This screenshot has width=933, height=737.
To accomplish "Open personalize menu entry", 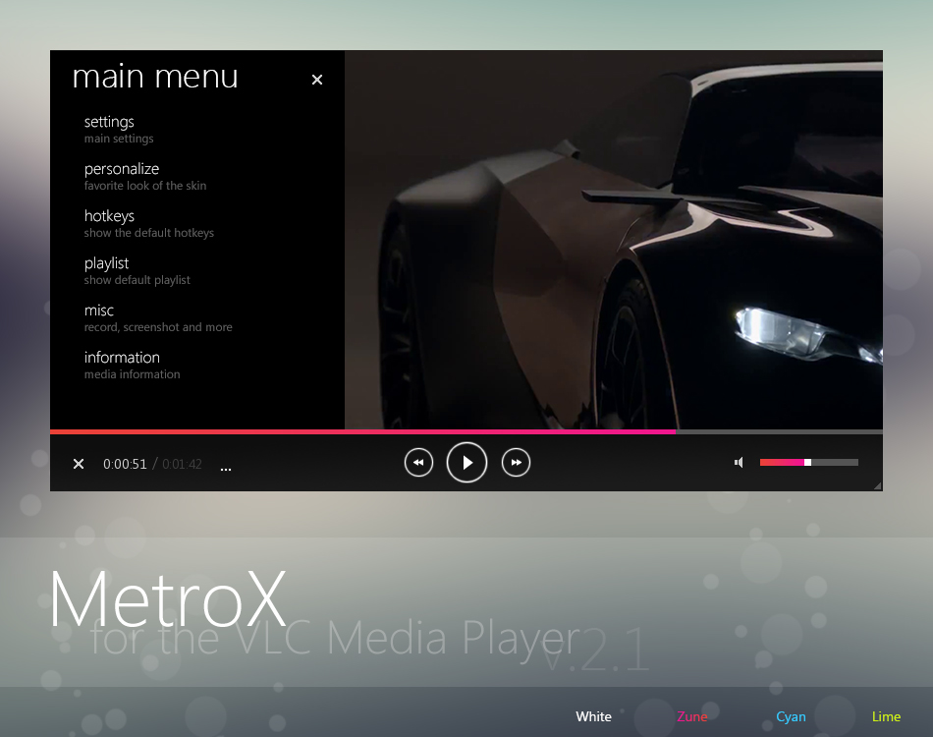I will pos(122,168).
